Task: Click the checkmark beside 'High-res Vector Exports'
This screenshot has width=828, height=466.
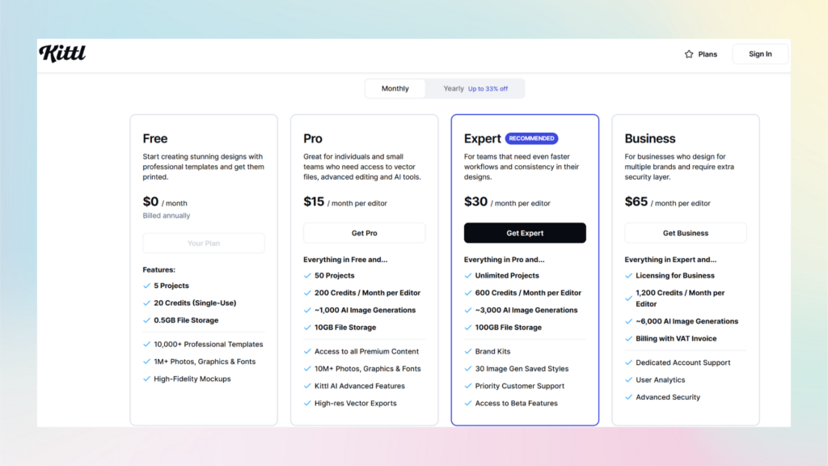Action: tap(307, 403)
